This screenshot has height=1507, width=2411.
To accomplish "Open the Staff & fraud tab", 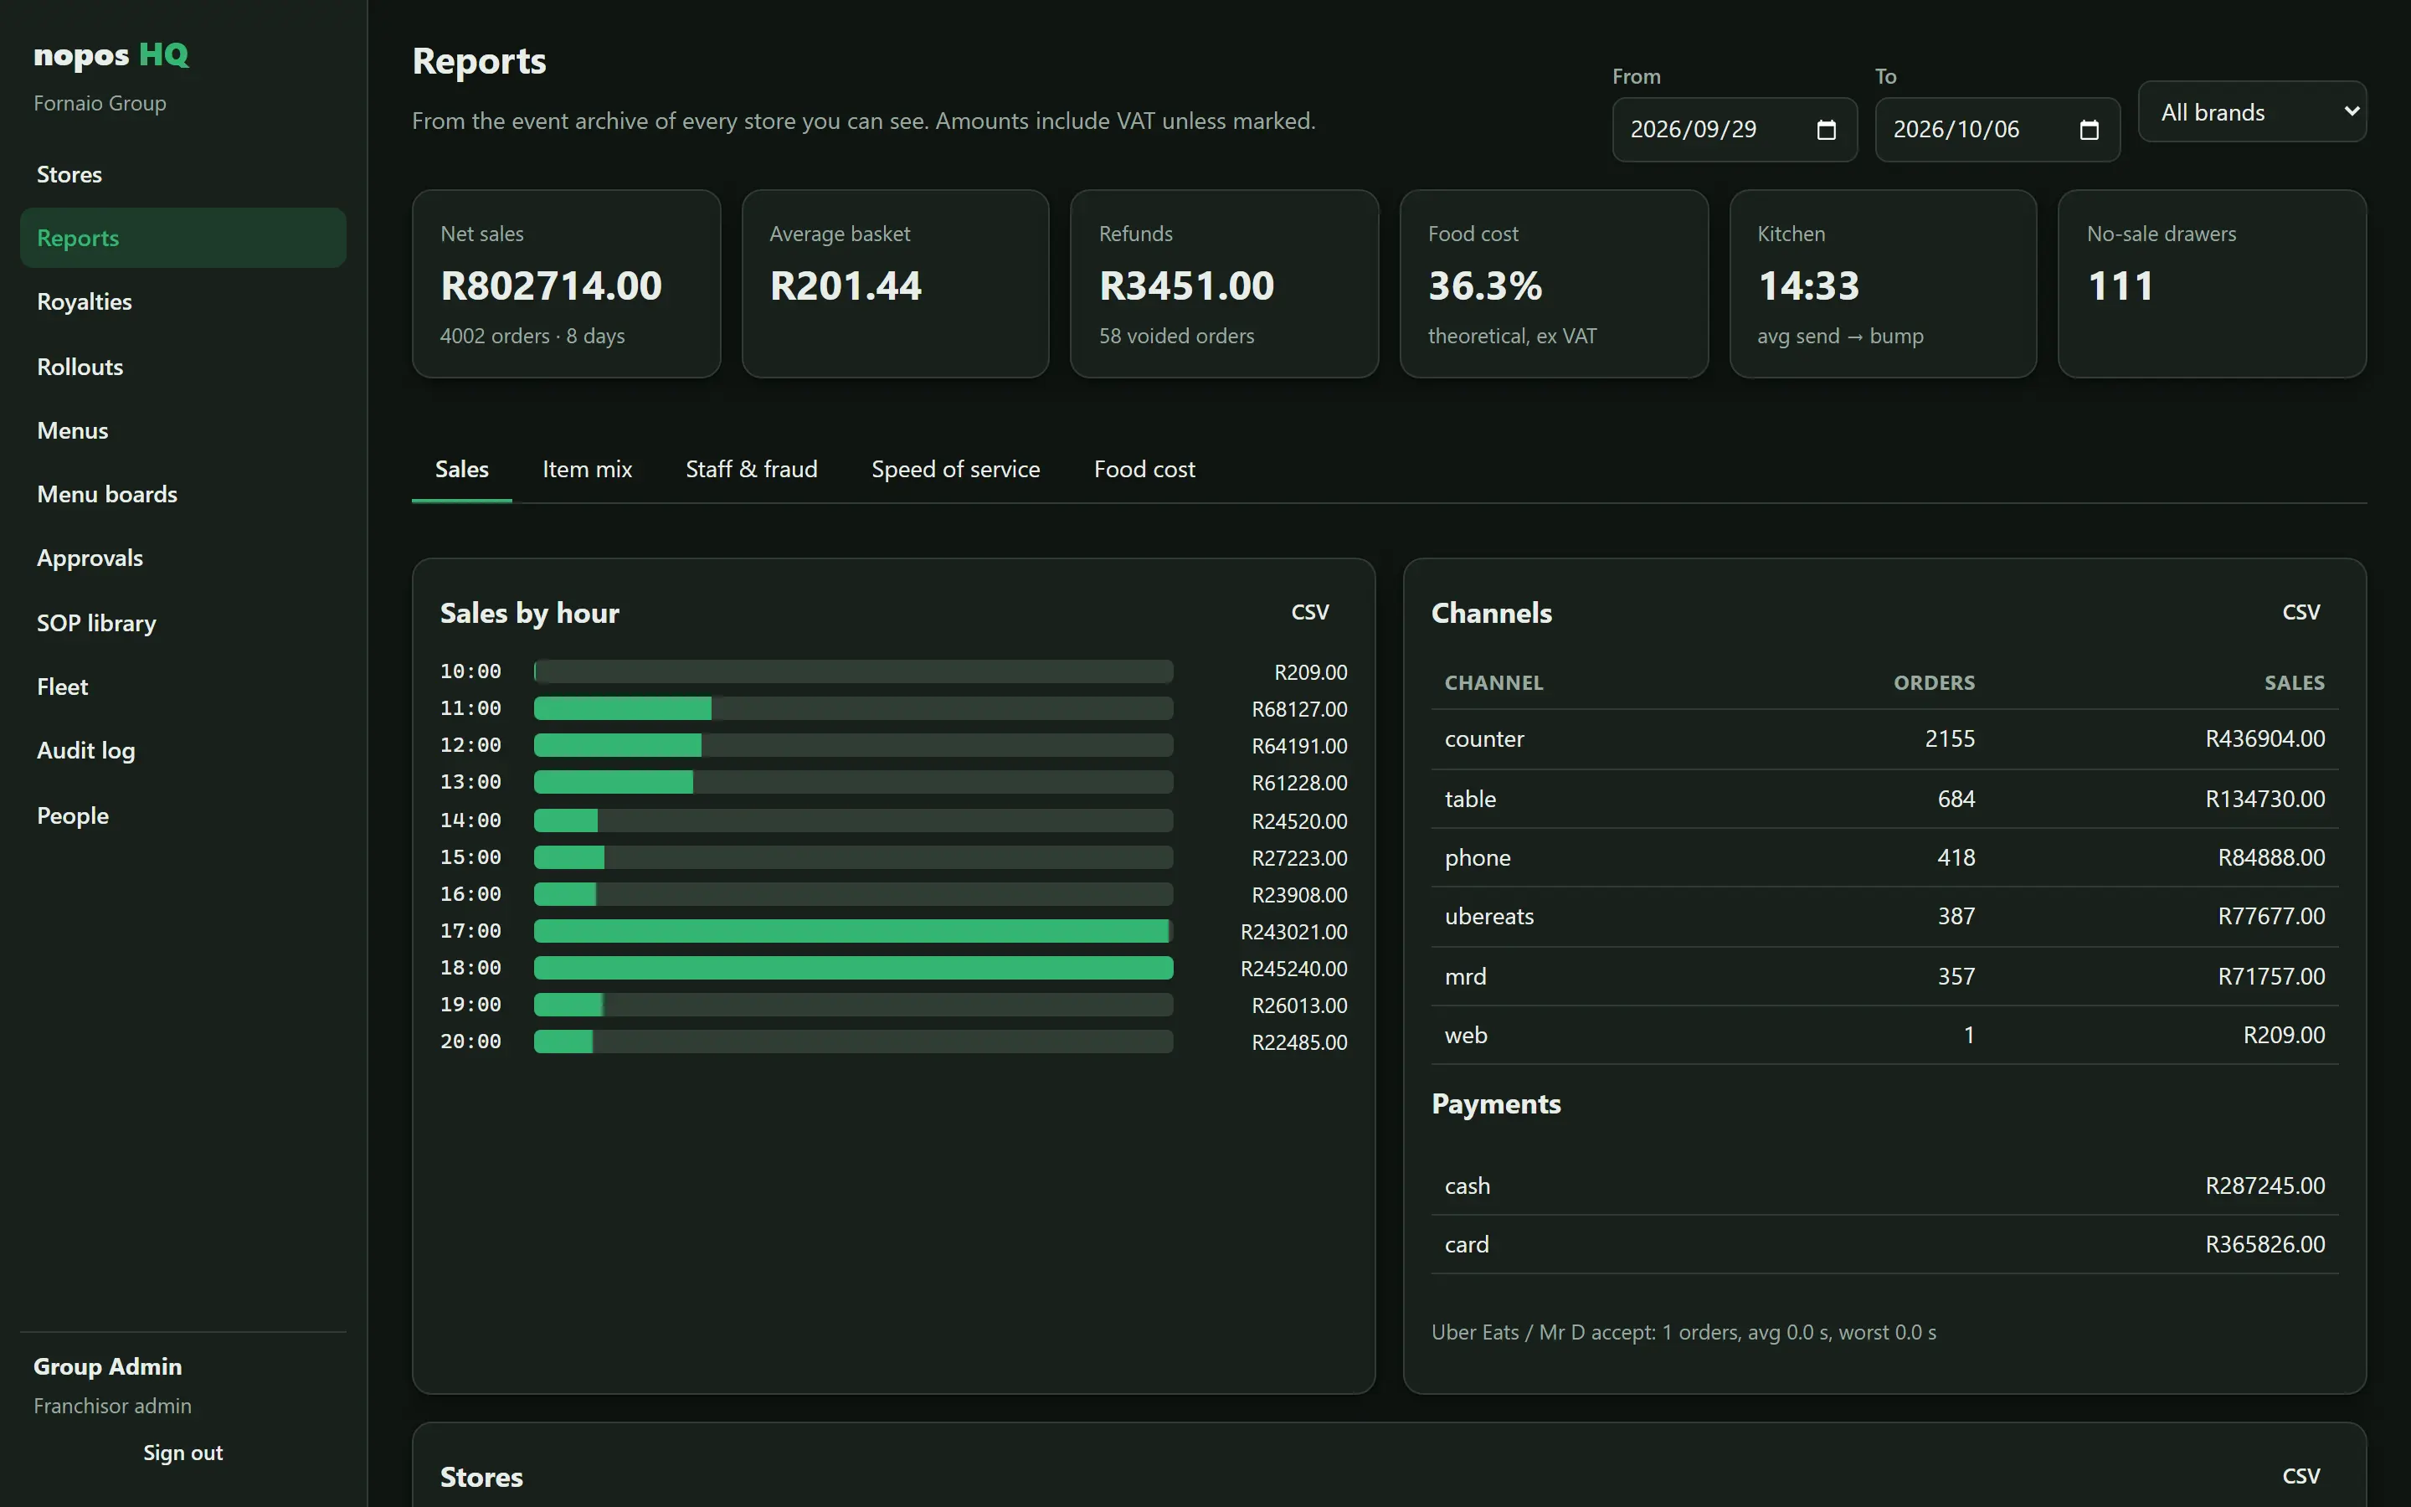I will [751, 470].
